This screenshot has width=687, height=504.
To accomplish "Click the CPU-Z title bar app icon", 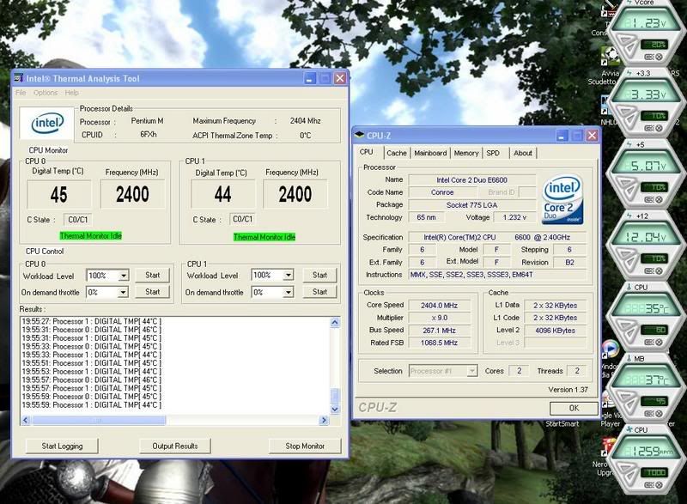I will click(360, 136).
